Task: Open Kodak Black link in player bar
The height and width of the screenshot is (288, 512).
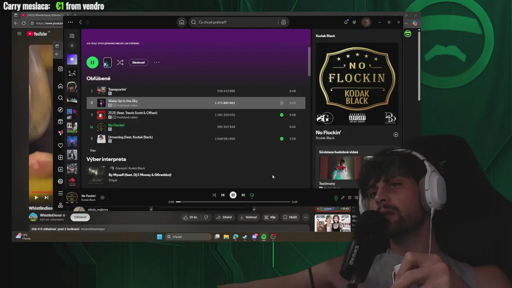Action: coord(88,200)
